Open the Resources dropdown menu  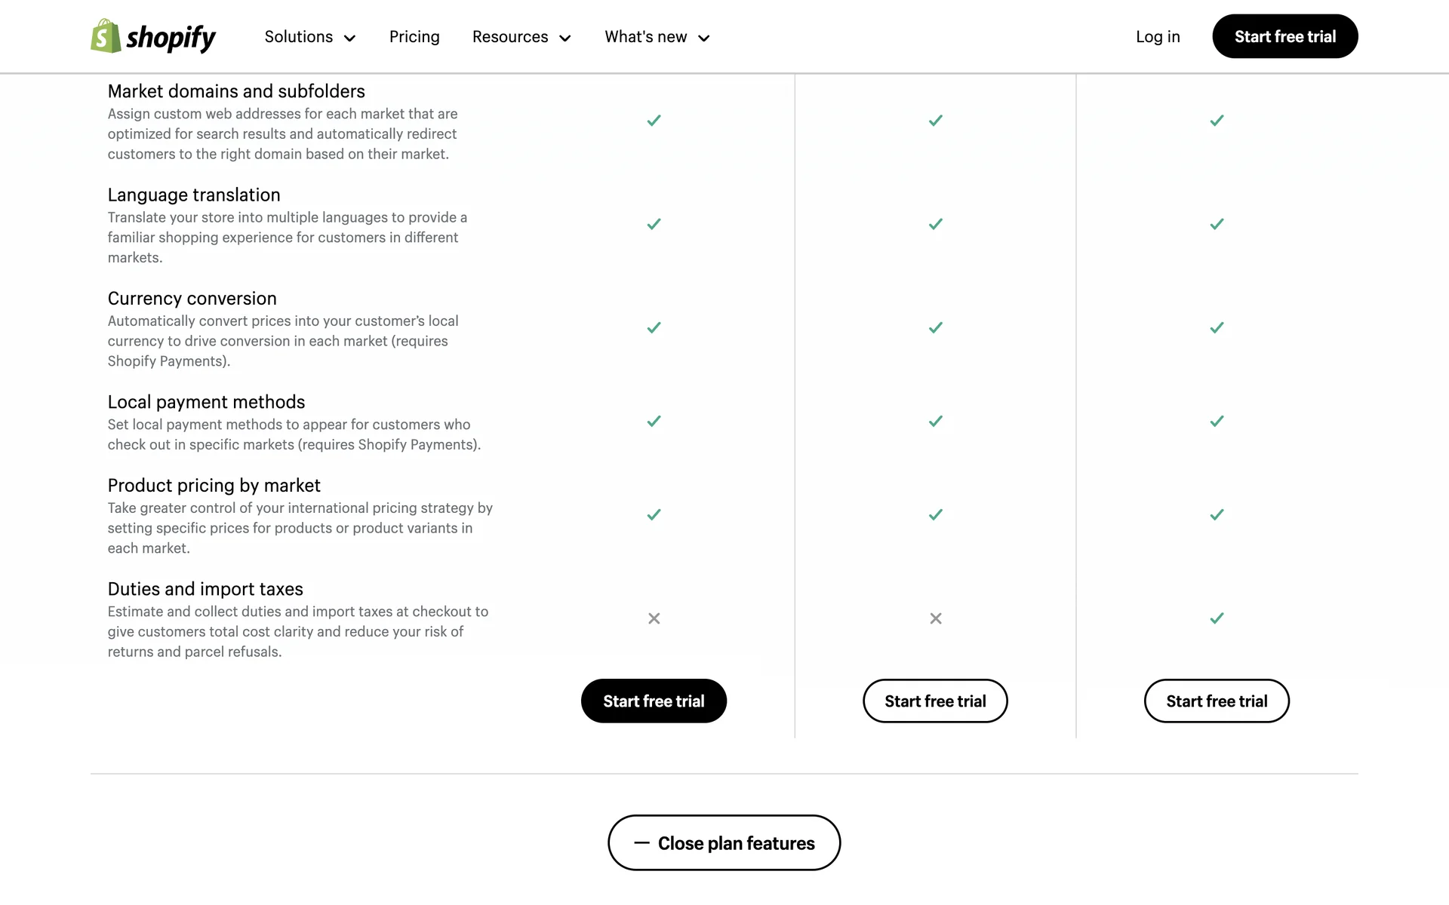pyautogui.click(x=521, y=37)
